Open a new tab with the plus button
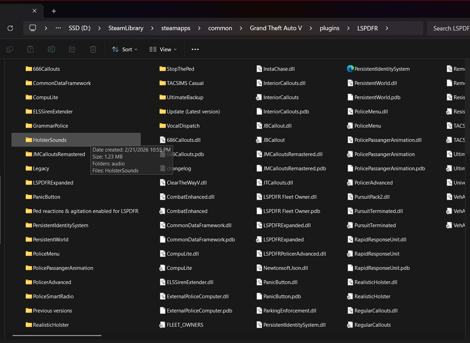Screen dimensions: 470x343 (54, 11)
